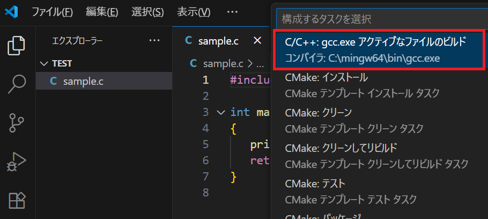Click the opening brace on line 4
This screenshot has width=488, height=219.
click(234, 129)
